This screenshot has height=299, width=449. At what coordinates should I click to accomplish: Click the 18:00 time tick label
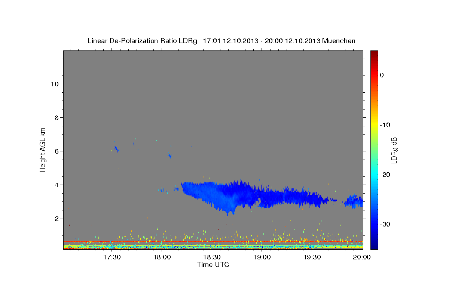pos(162,258)
